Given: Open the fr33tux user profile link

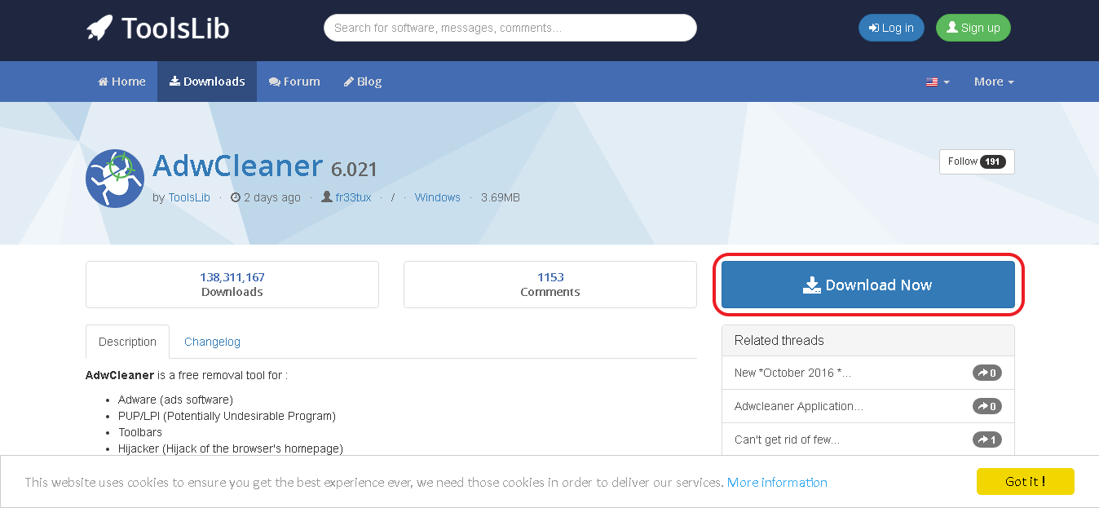Looking at the screenshot, I should pos(353,197).
